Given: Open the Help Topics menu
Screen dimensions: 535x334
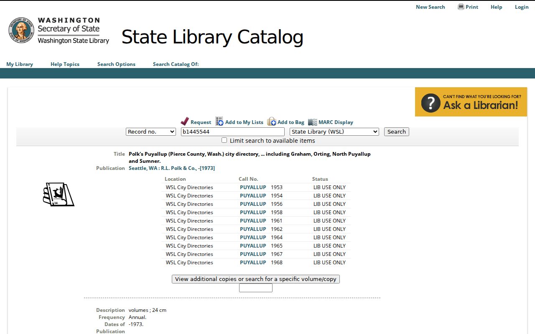Looking at the screenshot, I should [65, 64].
